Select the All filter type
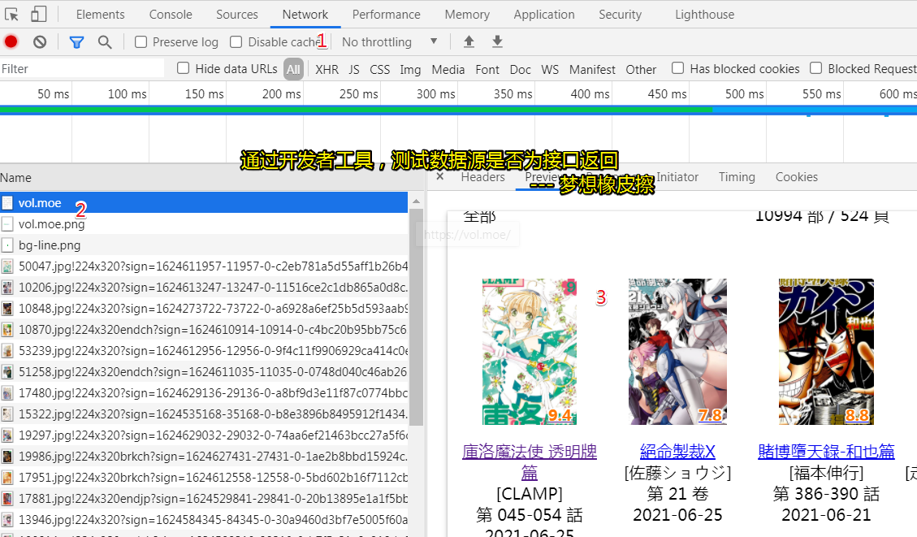 [x=293, y=69]
